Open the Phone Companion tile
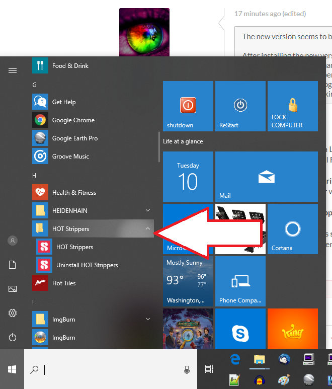This screenshot has height=389, width=332. pos(240,281)
